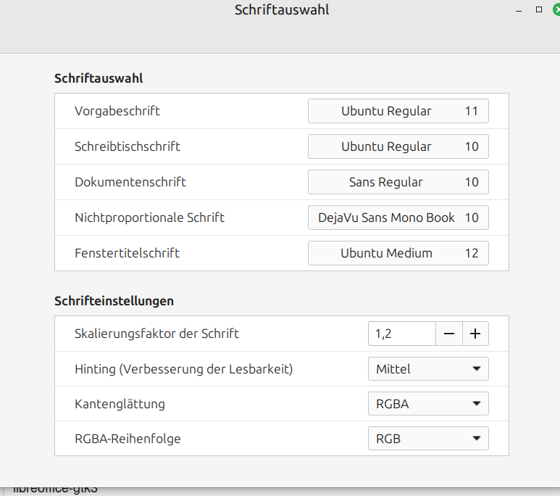
Task: Maximize the Schriftauswahl window
Action: 538,10
